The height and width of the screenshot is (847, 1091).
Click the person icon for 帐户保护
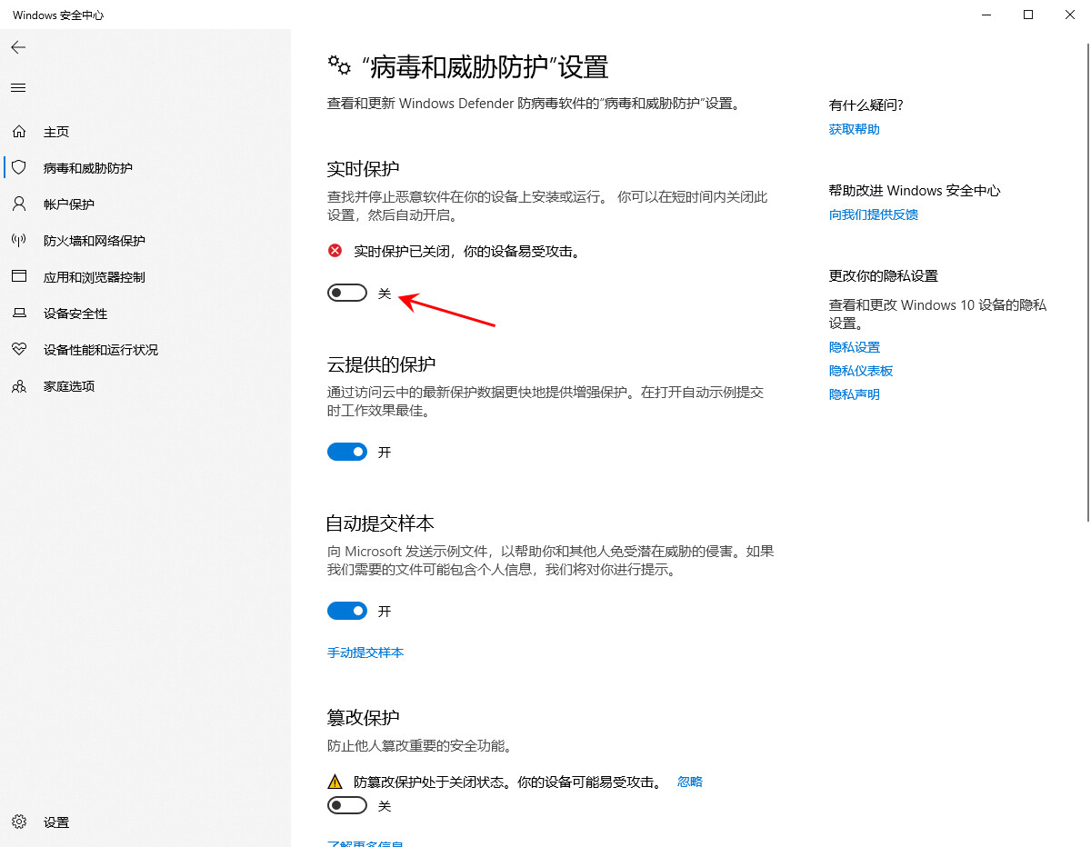tap(18, 204)
